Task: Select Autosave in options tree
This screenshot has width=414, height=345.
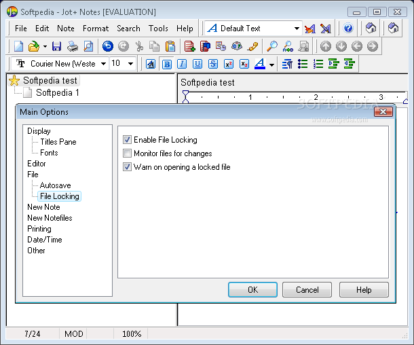Action: 55,185
